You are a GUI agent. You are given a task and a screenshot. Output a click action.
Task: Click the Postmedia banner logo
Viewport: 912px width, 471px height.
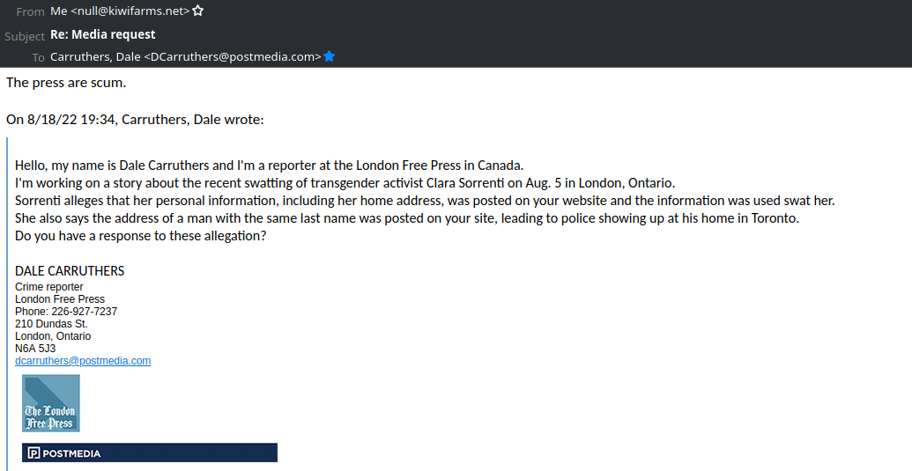pyautogui.click(x=150, y=453)
